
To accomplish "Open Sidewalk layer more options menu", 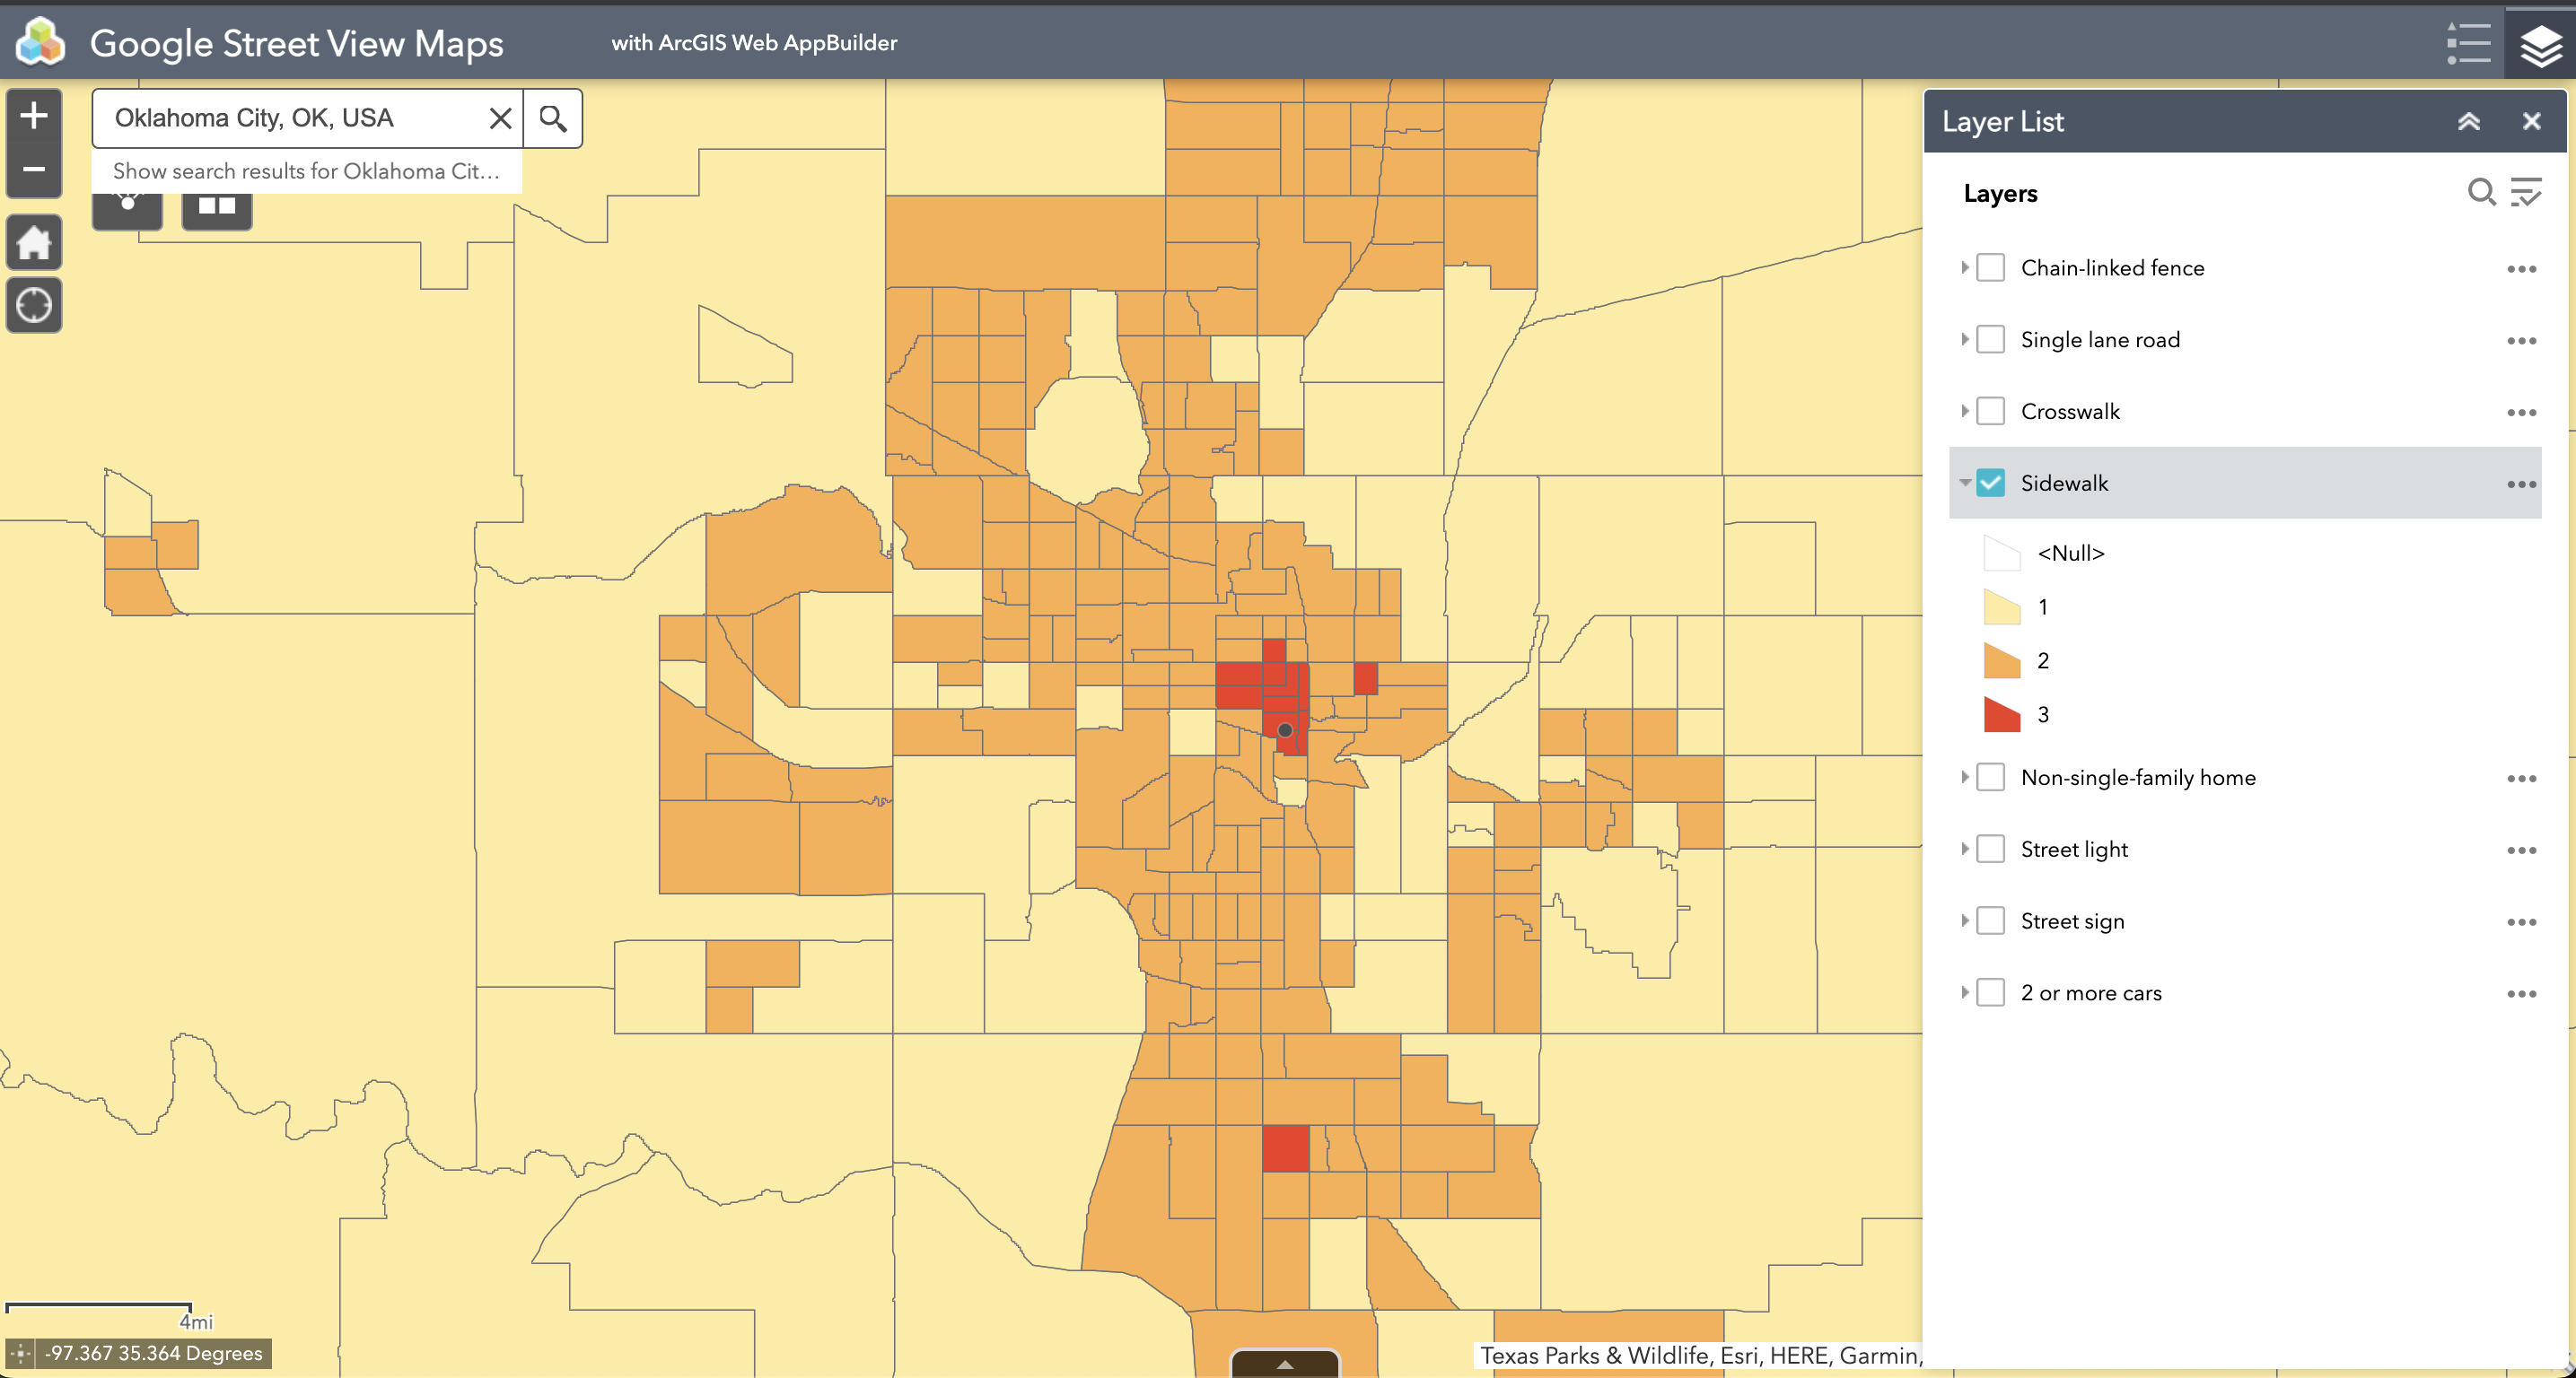I will [2521, 484].
